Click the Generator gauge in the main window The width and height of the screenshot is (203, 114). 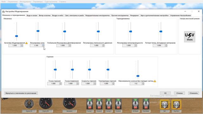pyautogui.click(x=69, y=104)
